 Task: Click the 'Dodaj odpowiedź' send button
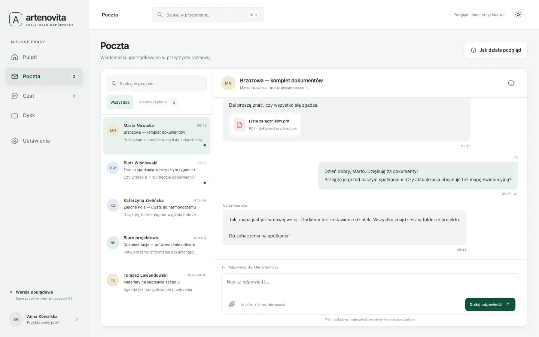click(490, 304)
